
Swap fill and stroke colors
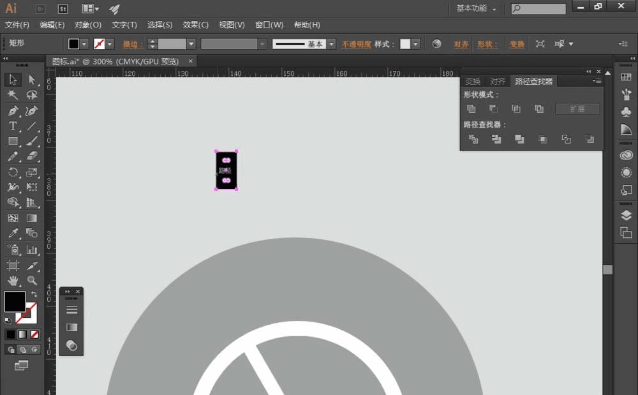tap(34, 294)
